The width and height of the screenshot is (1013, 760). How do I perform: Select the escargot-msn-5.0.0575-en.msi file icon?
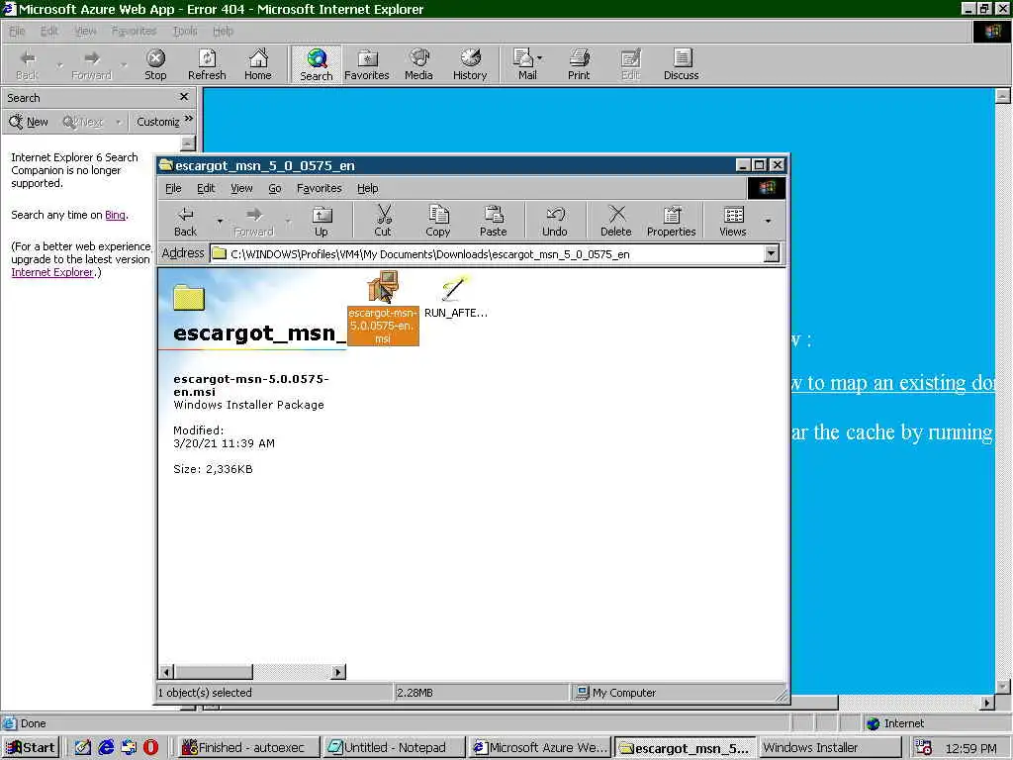pyautogui.click(x=383, y=288)
